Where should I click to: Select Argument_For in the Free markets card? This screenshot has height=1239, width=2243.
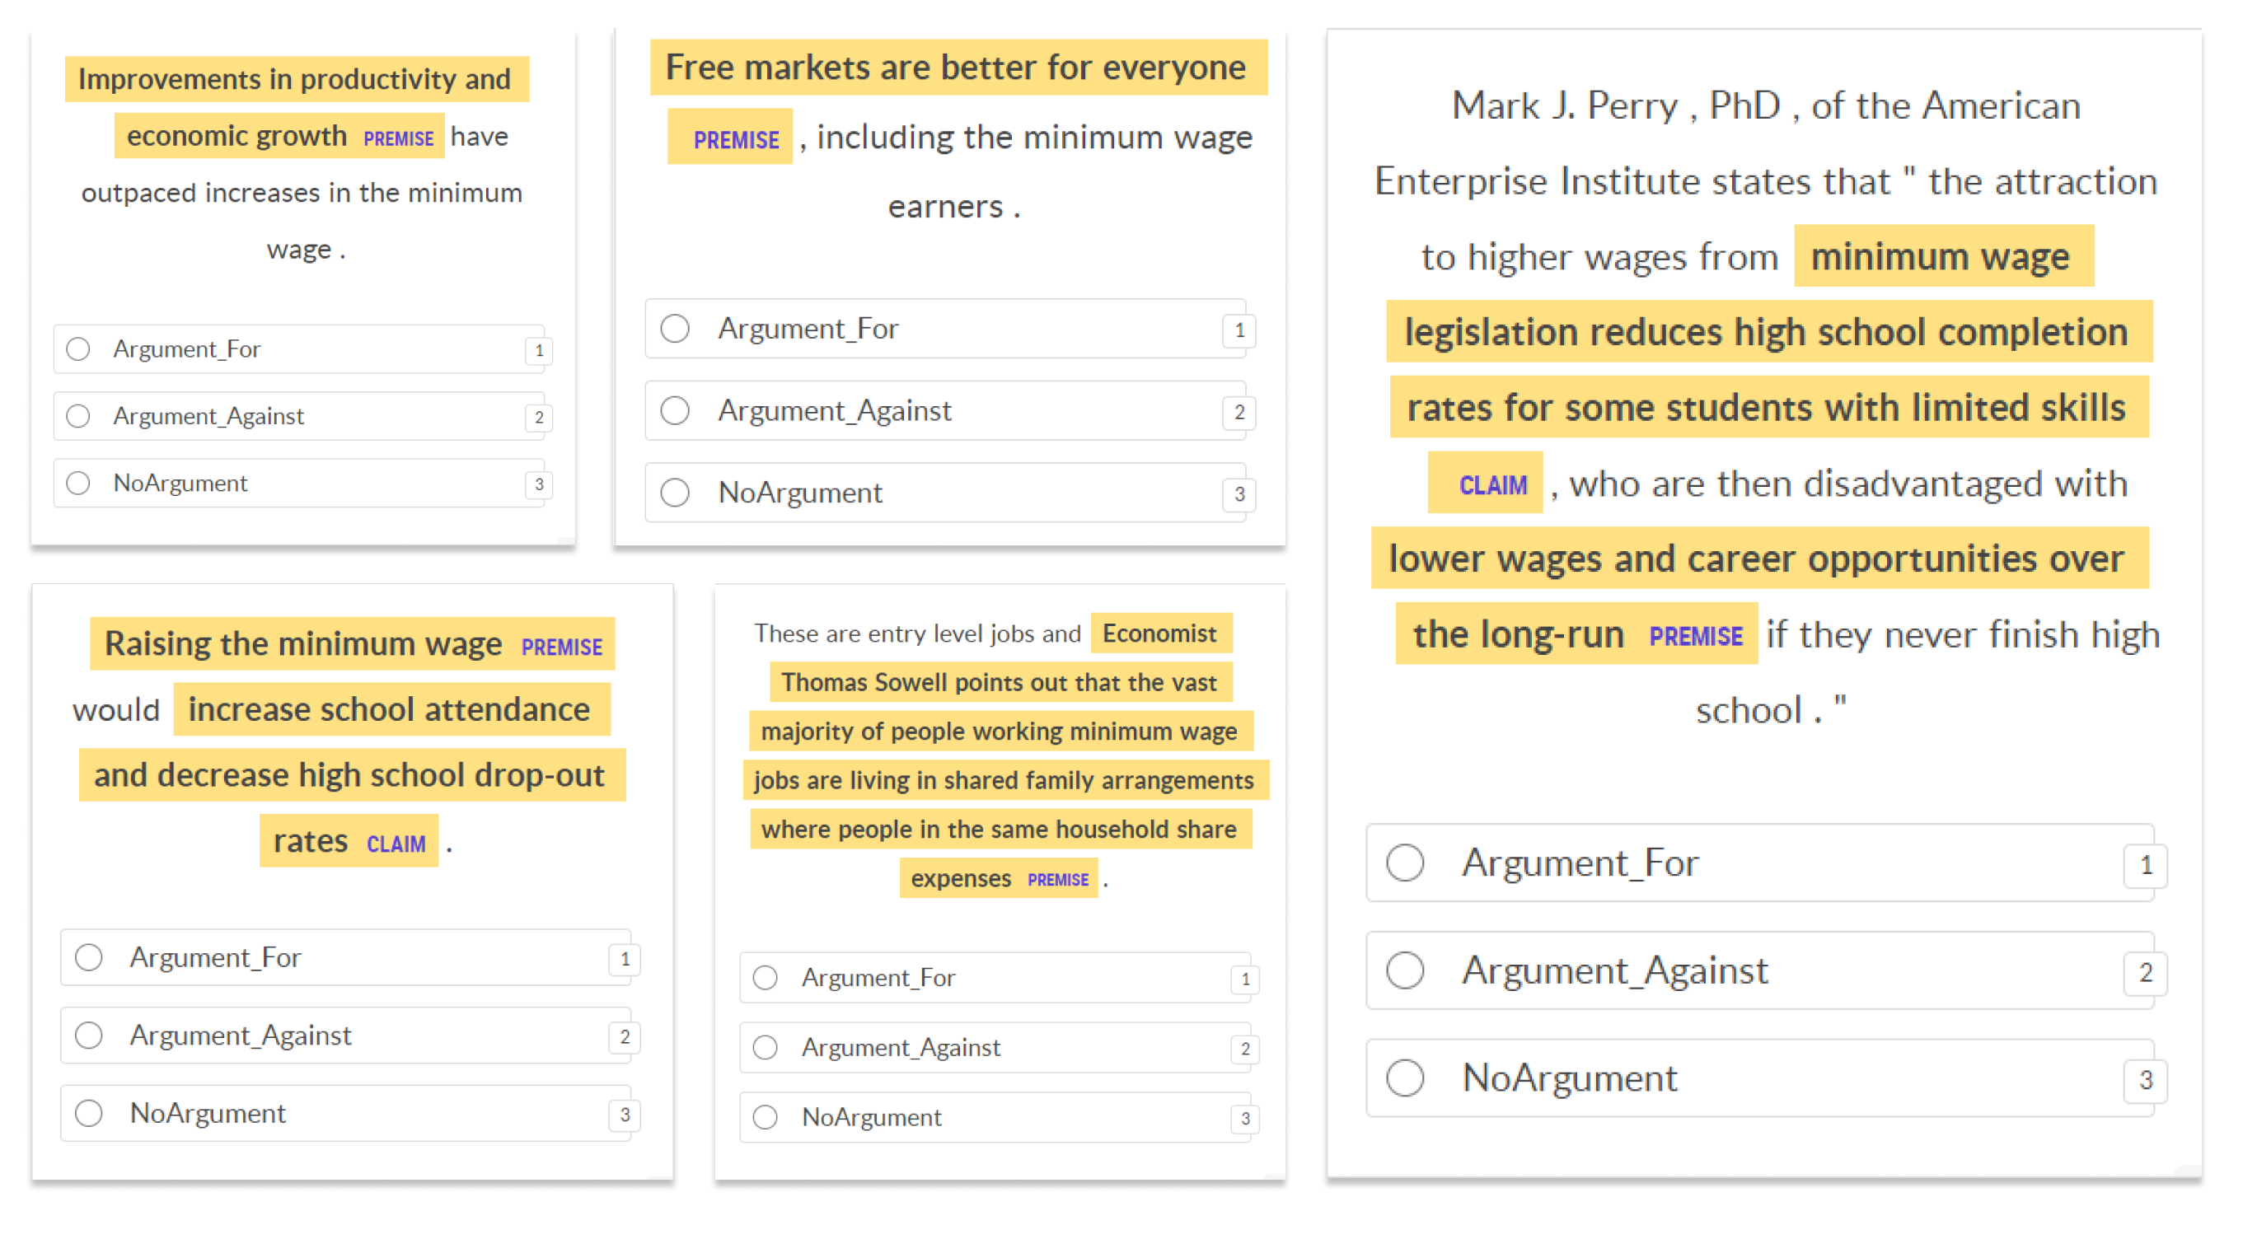coord(944,328)
